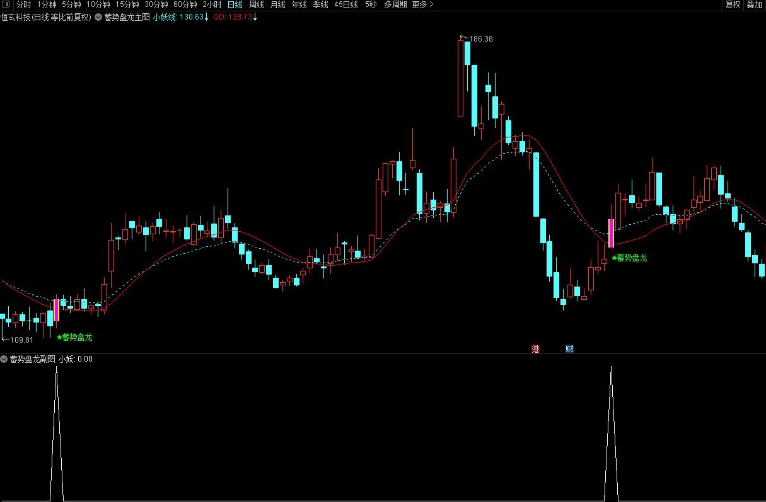Click the first white spike in the sub-chart
Viewport: 766px width, 502px height.
(x=57, y=434)
